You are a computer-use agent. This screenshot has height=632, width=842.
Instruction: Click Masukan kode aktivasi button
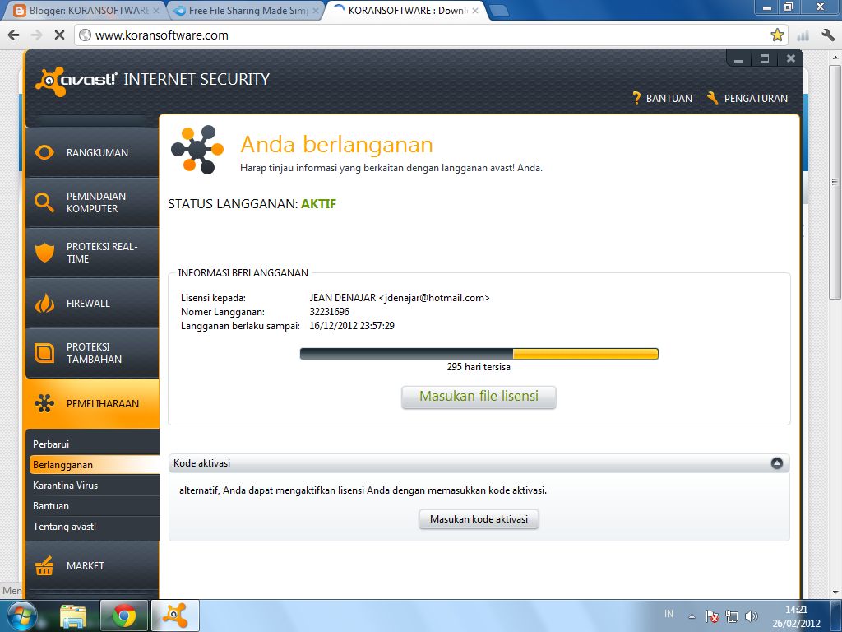coord(479,519)
